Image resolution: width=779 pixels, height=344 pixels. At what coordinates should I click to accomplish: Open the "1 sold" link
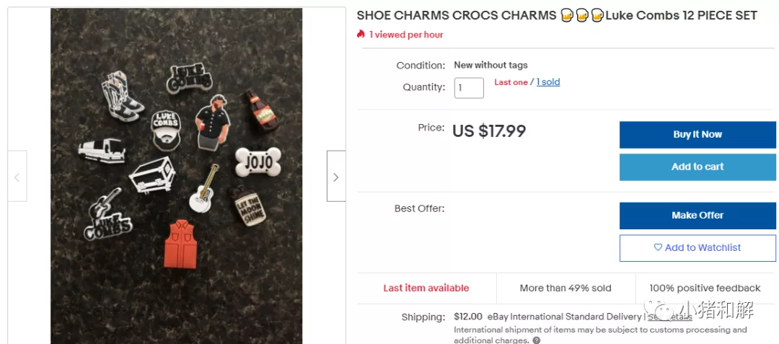tap(548, 82)
